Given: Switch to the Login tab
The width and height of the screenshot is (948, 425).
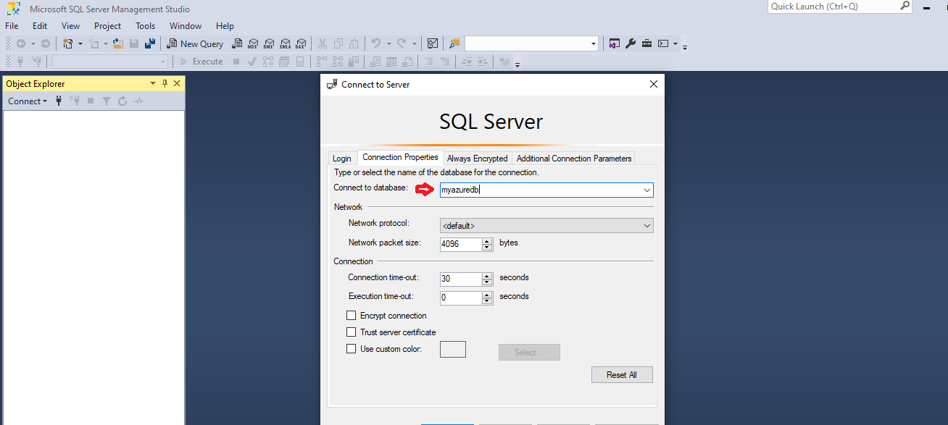Looking at the screenshot, I should click(342, 159).
